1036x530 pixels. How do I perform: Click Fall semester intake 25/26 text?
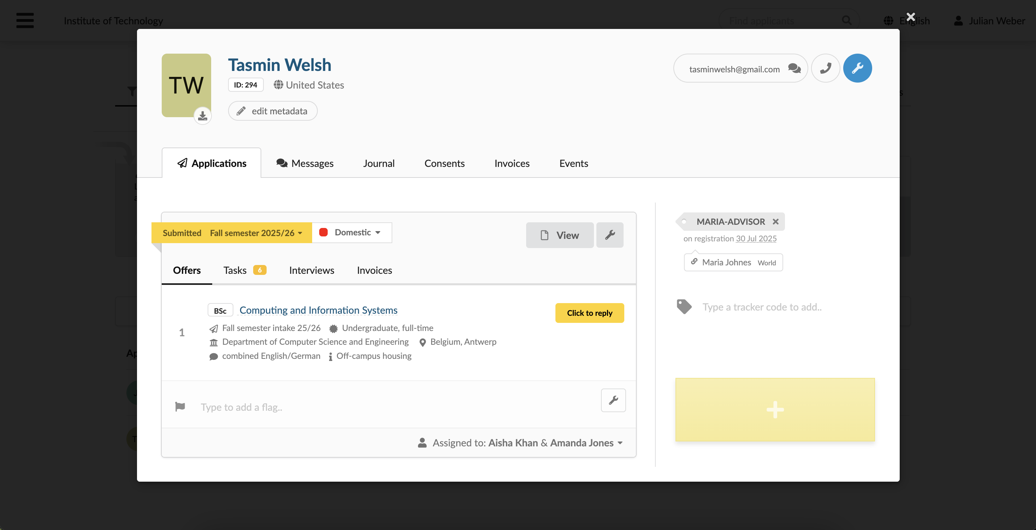(x=271, y=328)
